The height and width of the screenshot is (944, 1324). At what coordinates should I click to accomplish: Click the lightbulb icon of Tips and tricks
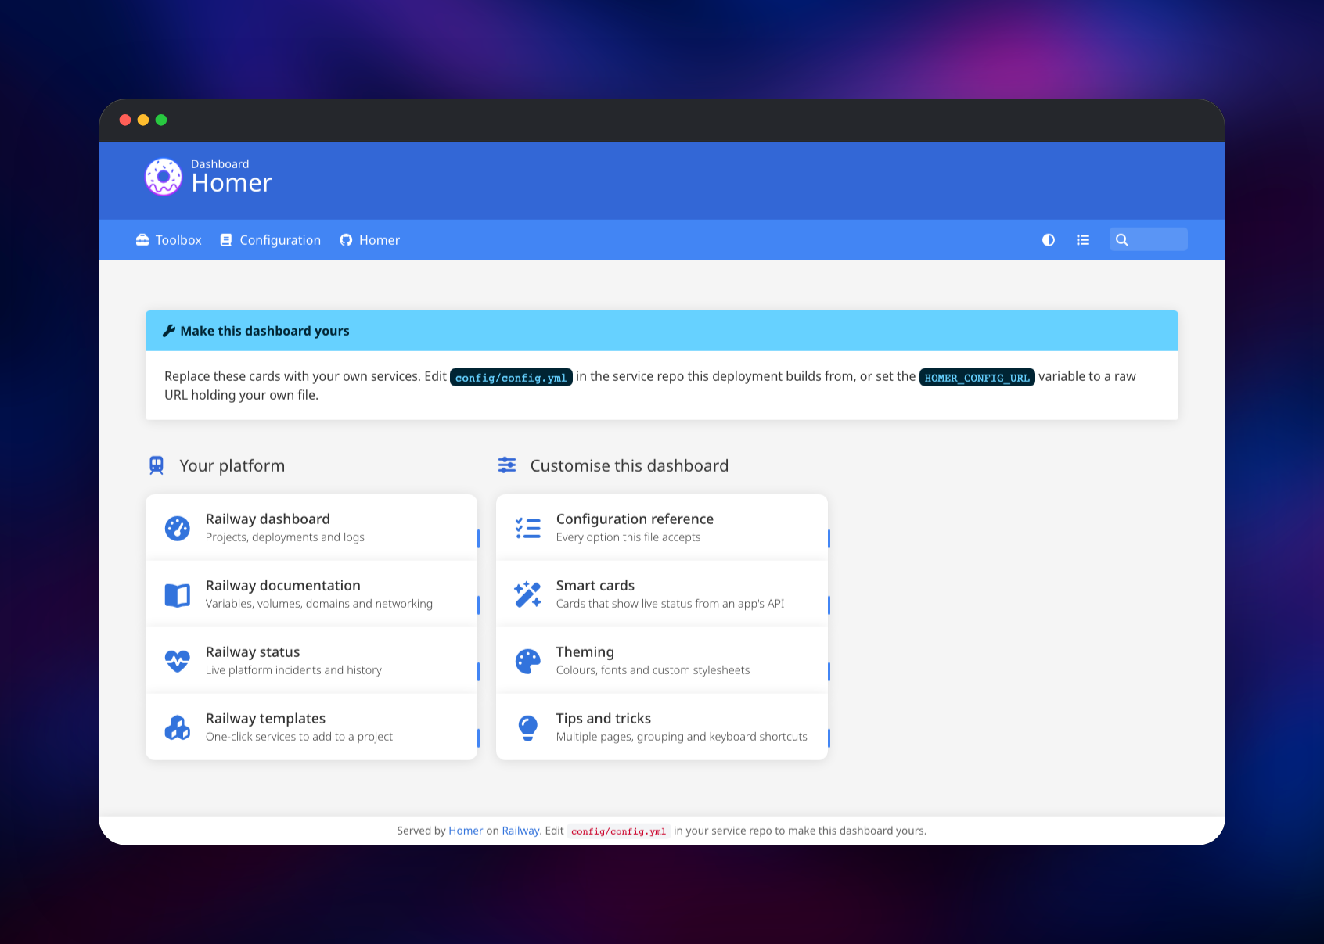(528, 727)
